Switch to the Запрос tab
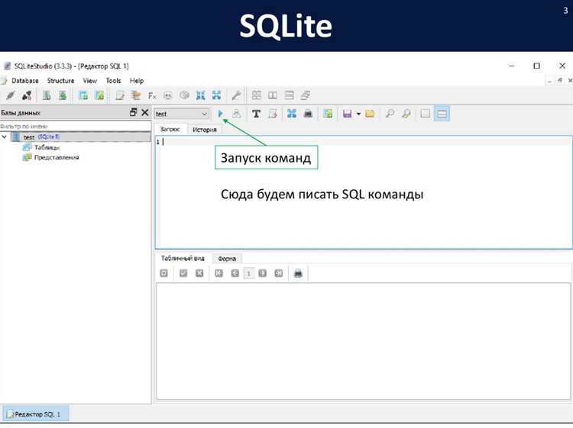This screenshot has width=573, height=428. [x=170, y=130]
